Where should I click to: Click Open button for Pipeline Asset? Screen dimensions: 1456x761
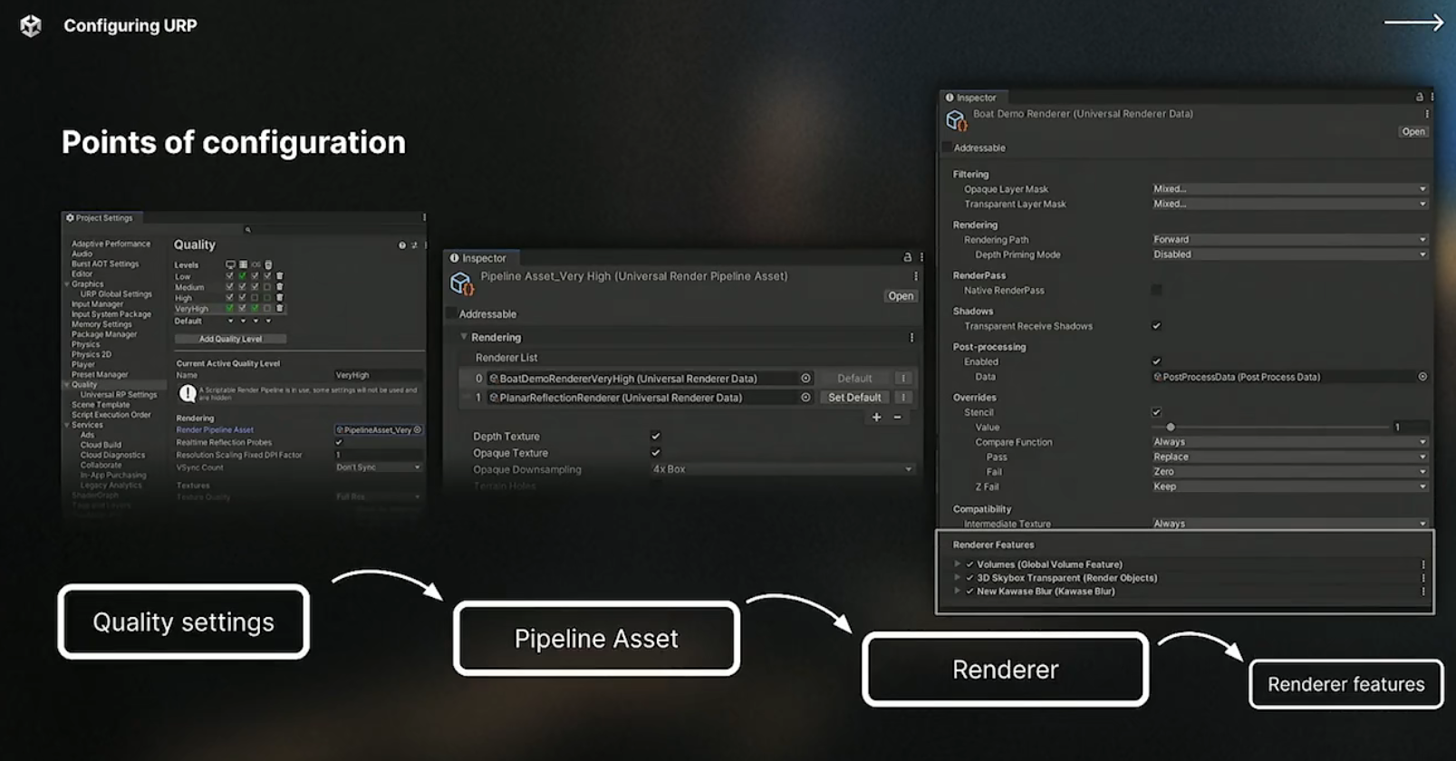point(901,296)
